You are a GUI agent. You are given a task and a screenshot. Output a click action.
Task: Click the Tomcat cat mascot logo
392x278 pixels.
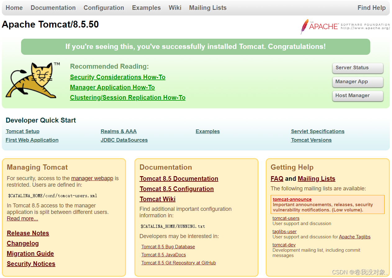pyautogui.click(x=33, y=80)
